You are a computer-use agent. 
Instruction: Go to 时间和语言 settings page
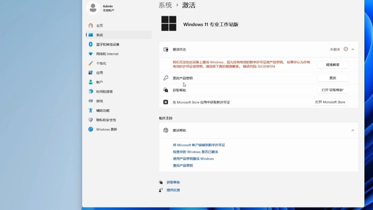[119, 92]
